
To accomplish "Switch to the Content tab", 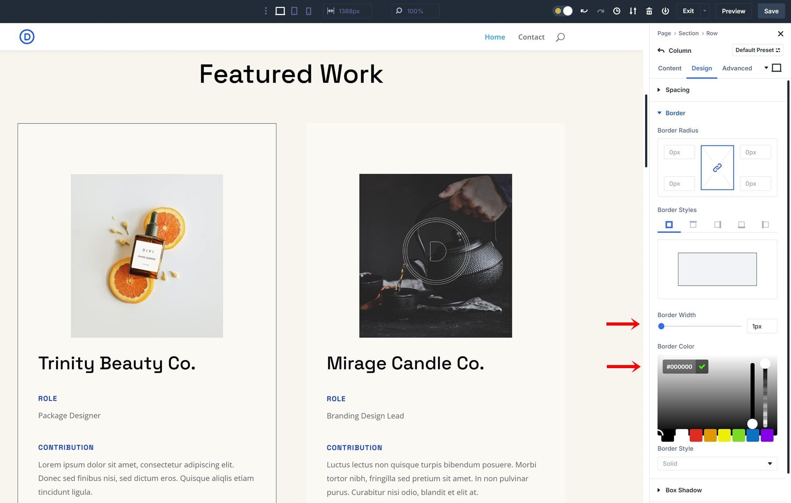I will point(670,68).
